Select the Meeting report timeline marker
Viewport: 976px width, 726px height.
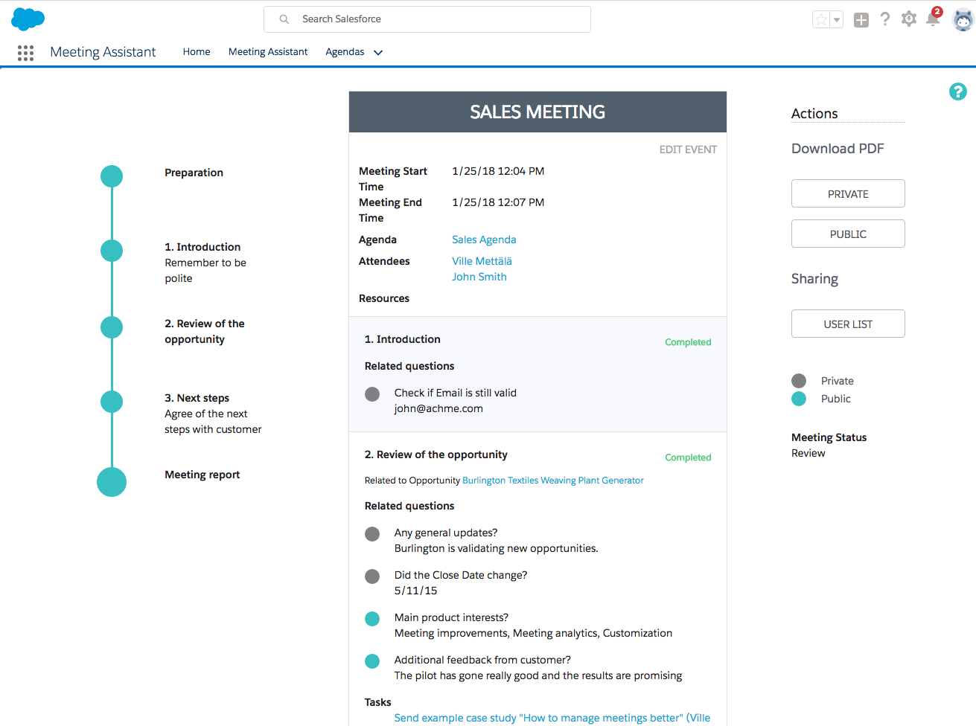[x=112, y=482]
